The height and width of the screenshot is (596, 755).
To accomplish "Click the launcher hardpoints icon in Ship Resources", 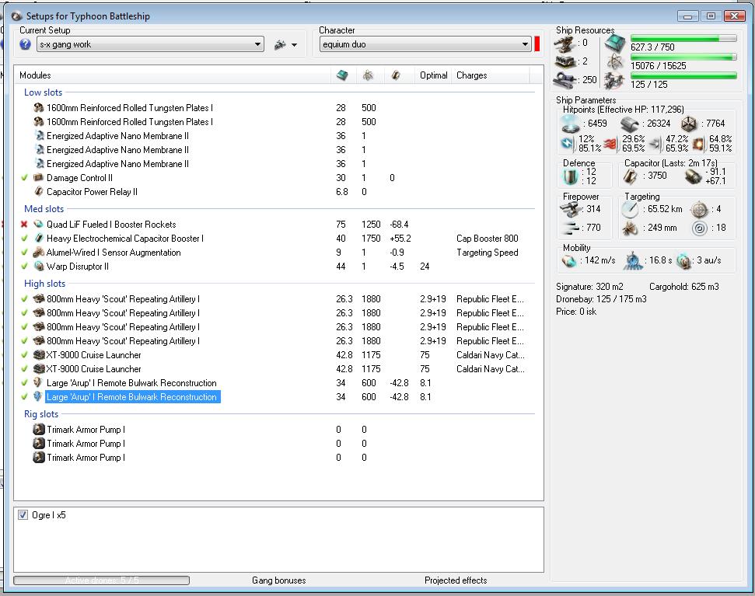I will [565, 61].
